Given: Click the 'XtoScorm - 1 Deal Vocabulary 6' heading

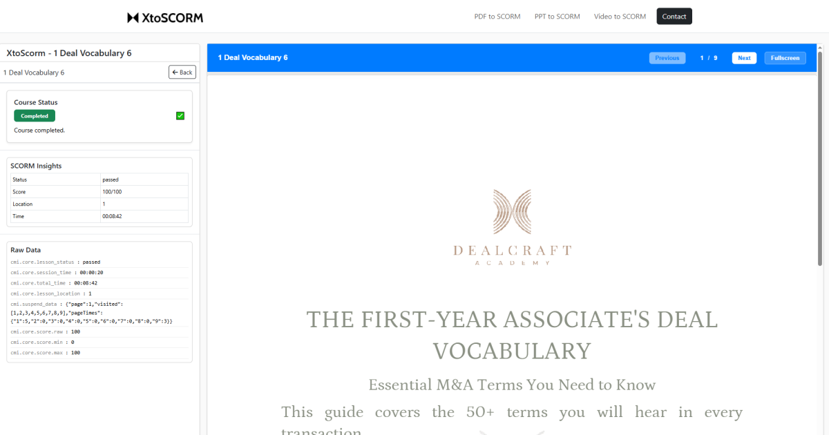Looking at the screenshot, I should (69, 52).
